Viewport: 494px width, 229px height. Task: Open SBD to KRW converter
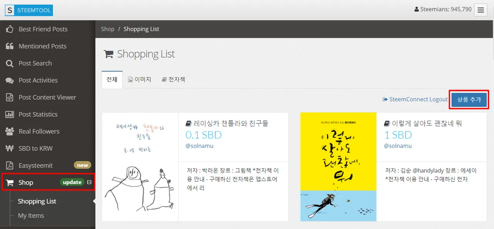[36, 148]
